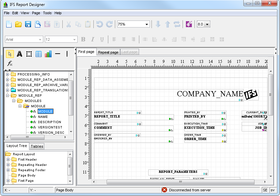Select VERSIONTEST field in tree
This screenshot has width=280, height=196.
(50, 127)
